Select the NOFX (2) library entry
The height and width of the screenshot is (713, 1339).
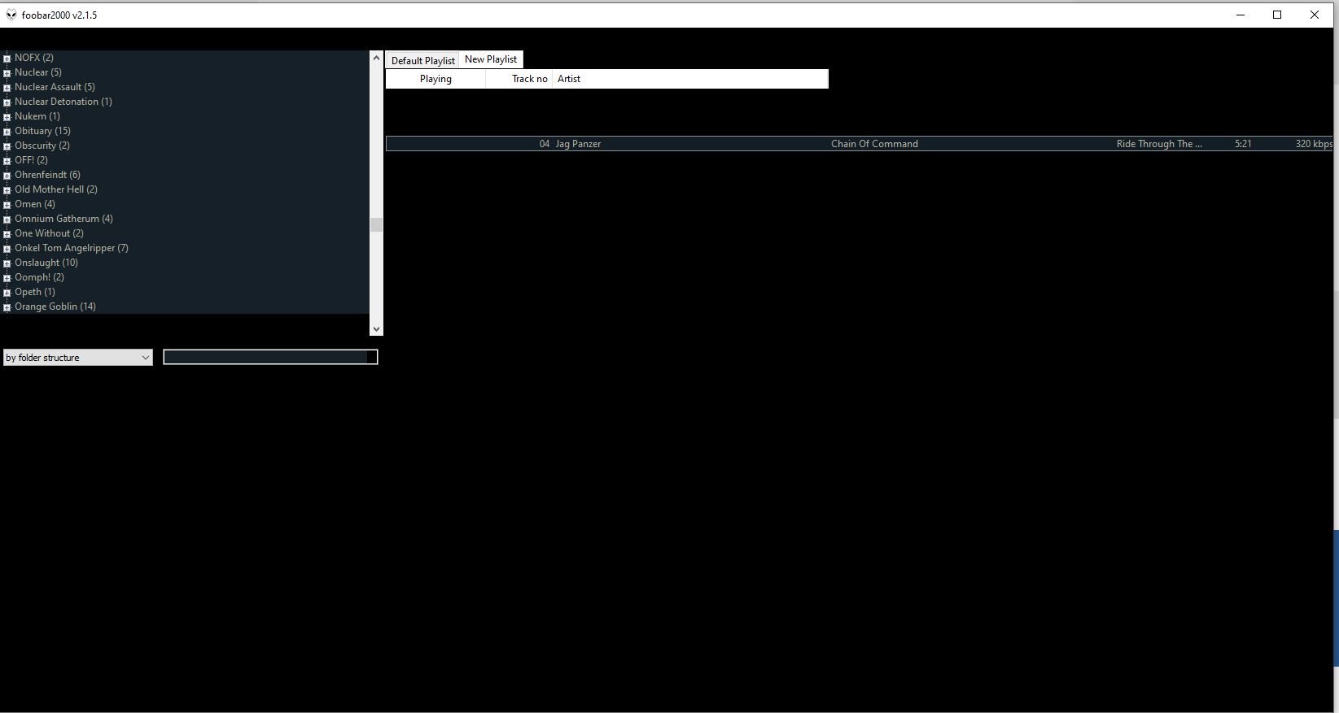tap(34, 58)
